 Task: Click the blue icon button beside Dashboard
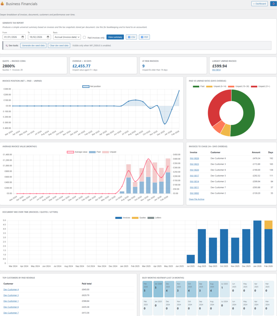(x=273, y=4)
